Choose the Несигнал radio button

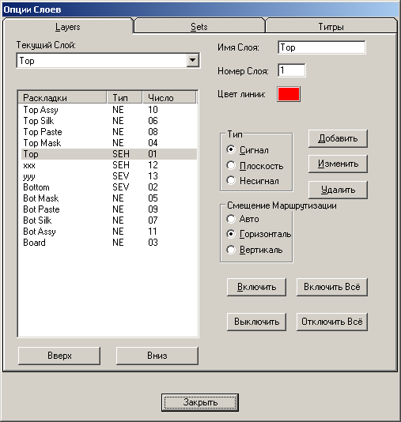[x=231, y=180]
